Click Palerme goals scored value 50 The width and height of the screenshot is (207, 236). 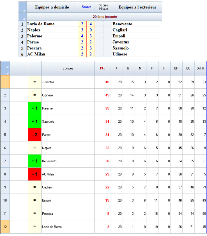point(176,108)
